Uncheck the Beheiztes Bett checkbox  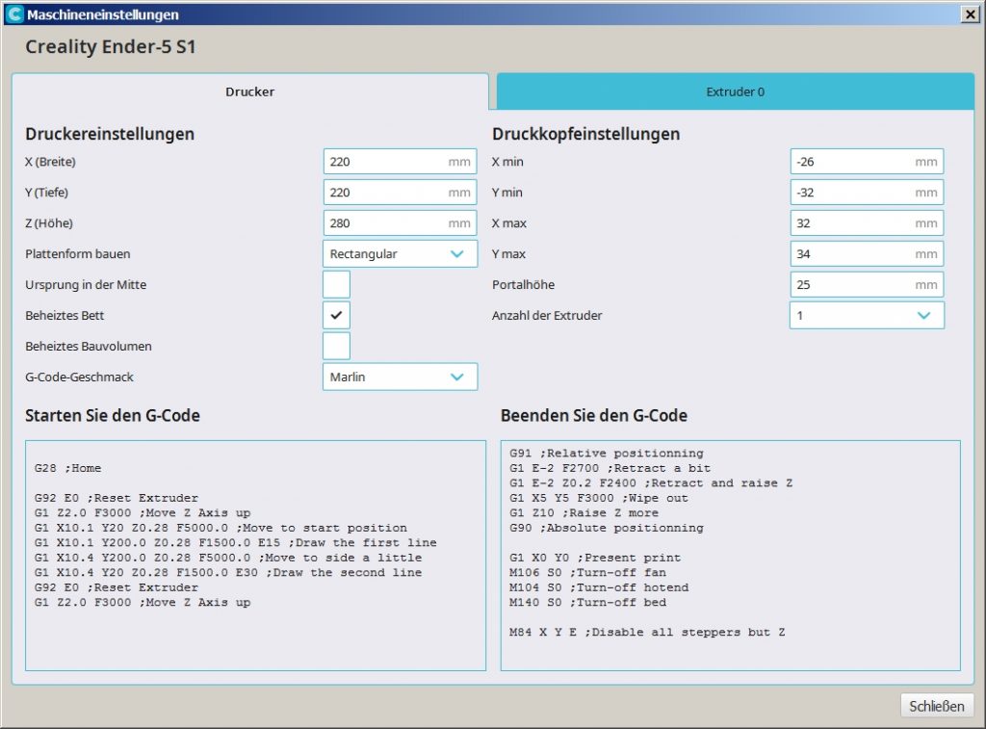click(x=336, y=315)
